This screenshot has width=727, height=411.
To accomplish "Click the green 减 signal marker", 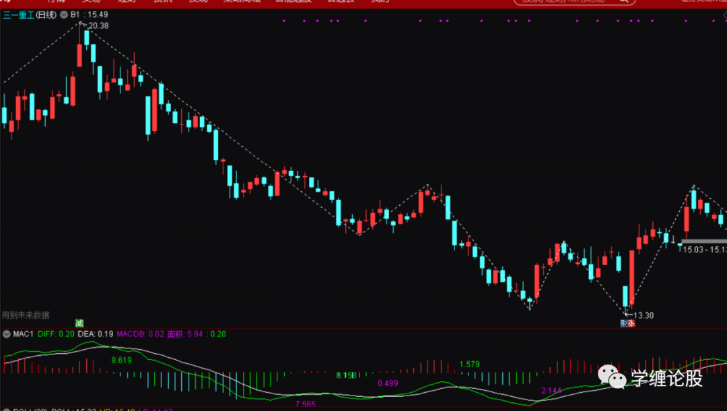I will pos(79,323).
